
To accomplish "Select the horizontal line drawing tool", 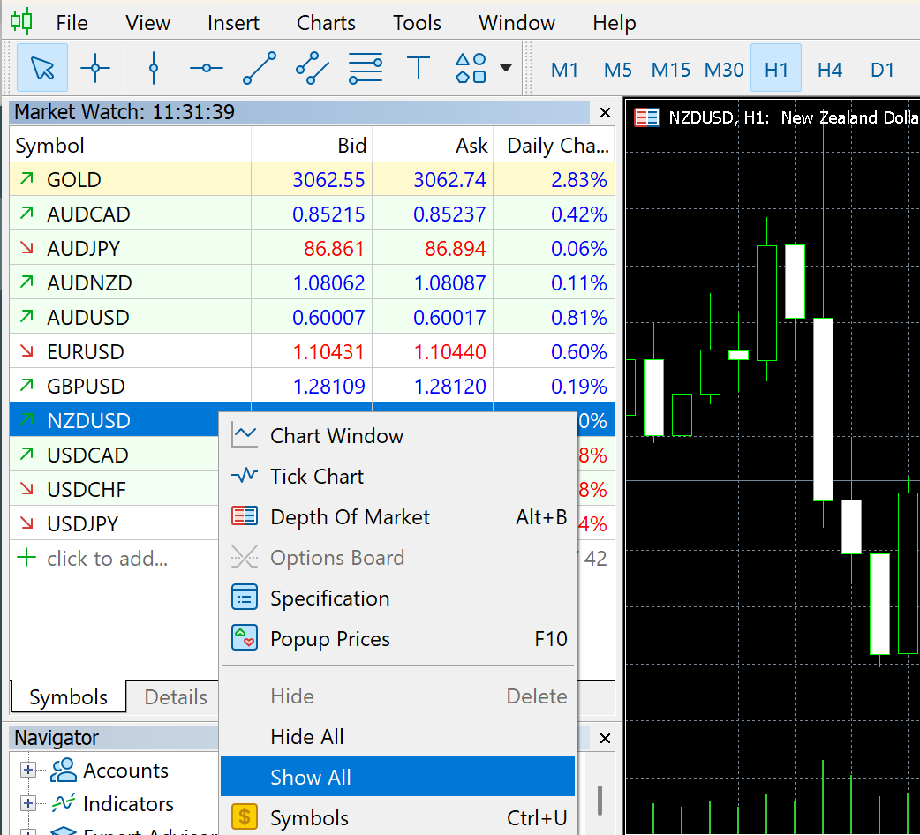I will point(206,68).
